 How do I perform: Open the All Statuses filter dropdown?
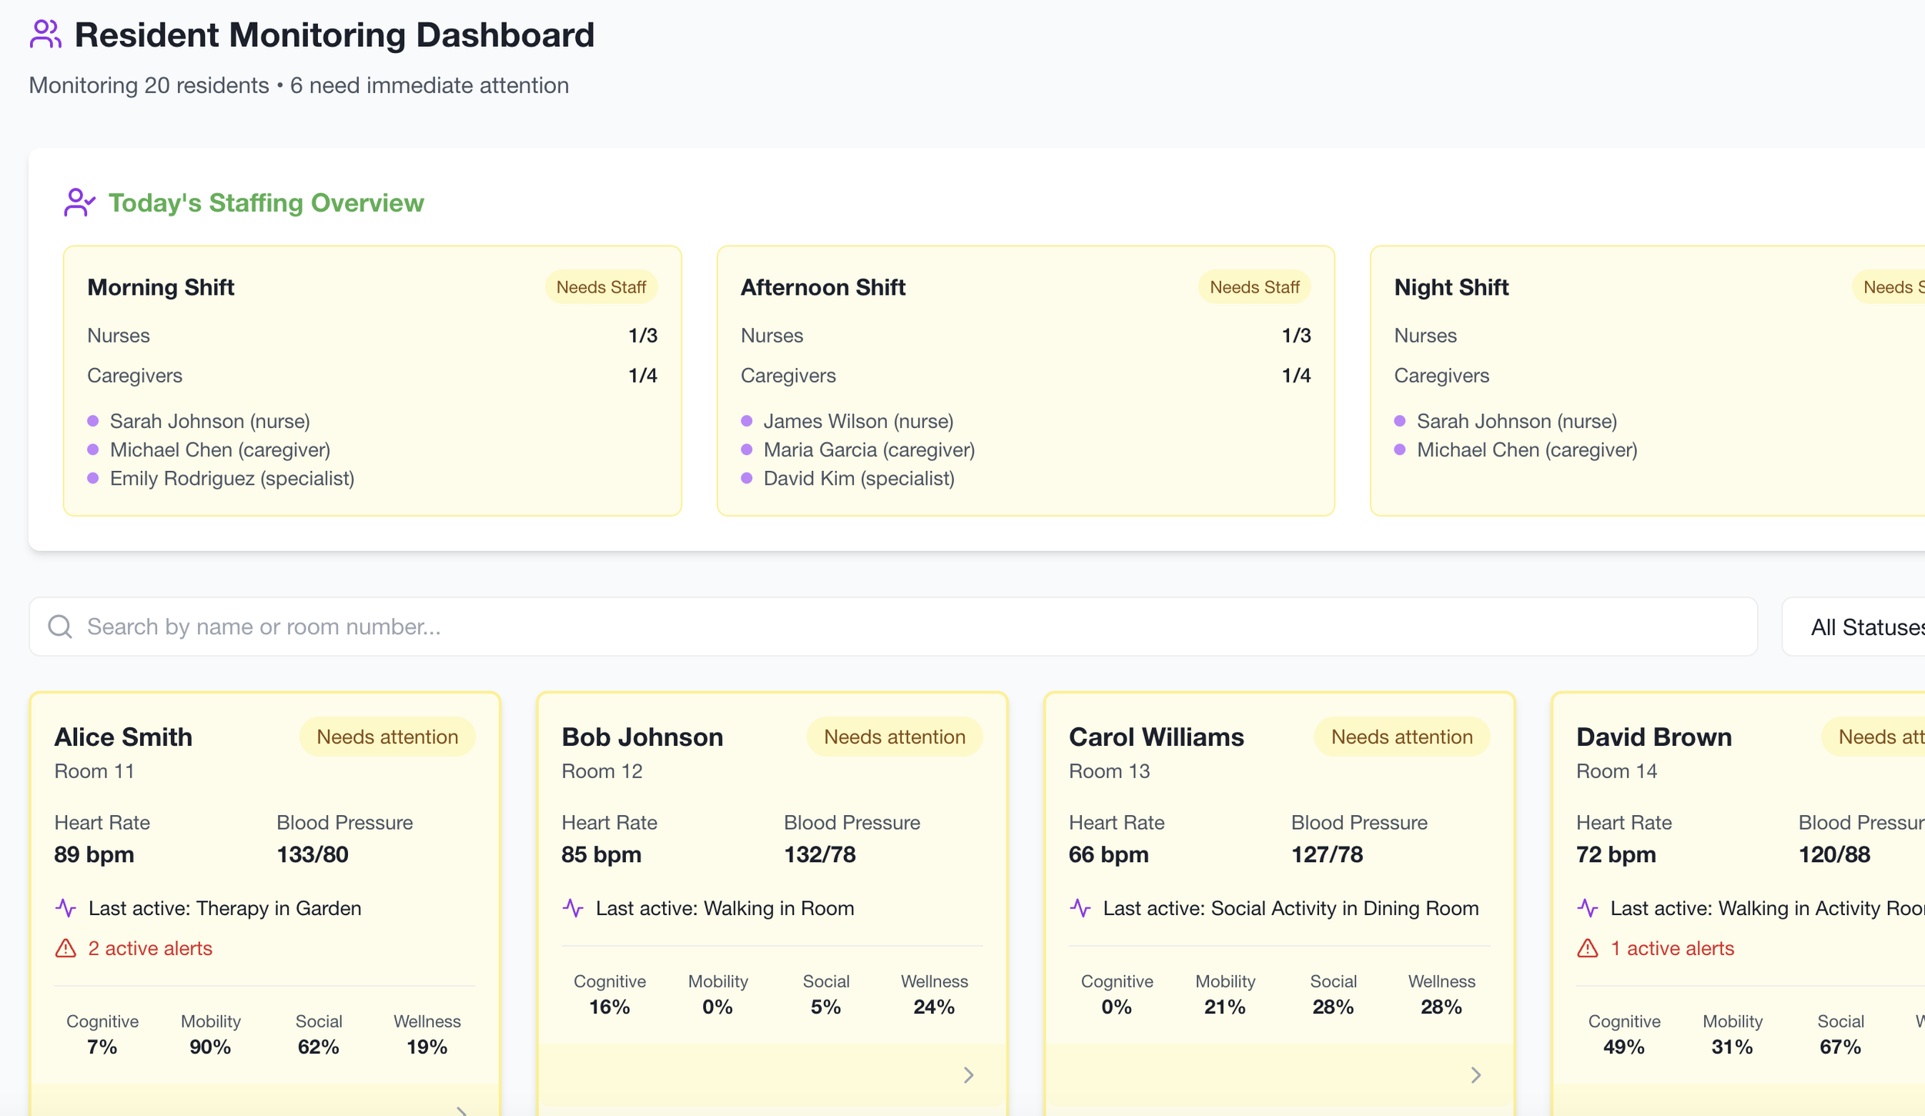tap(1863, 626)
